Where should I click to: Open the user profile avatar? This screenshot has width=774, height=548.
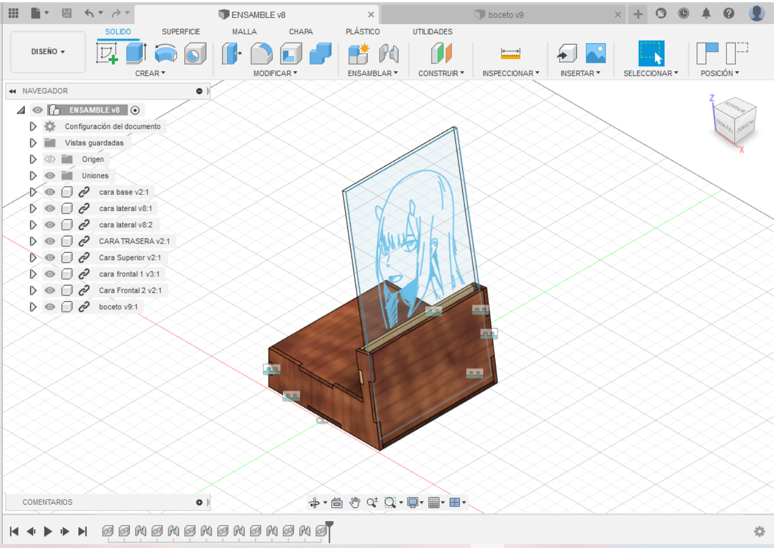(757, 13)
